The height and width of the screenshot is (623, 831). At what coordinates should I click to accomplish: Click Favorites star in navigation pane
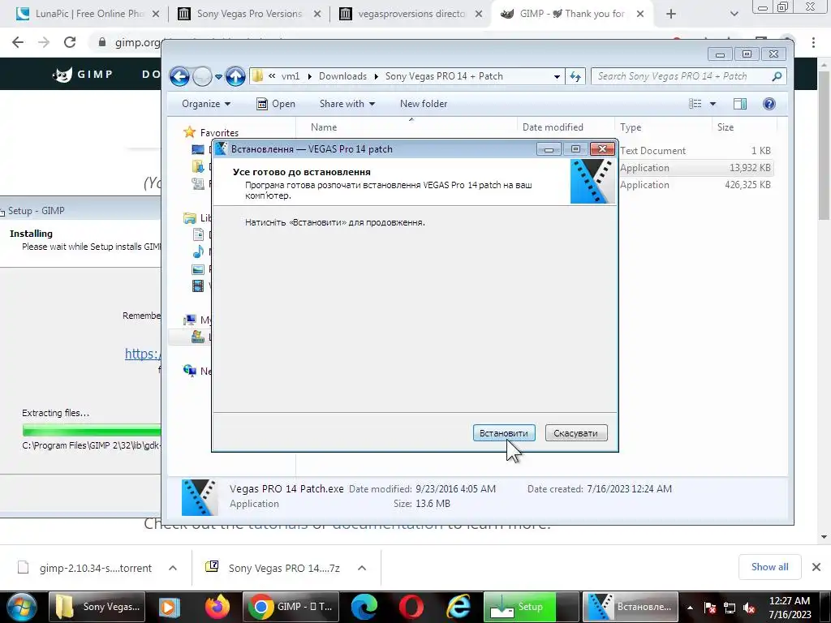tap(189, 132)
